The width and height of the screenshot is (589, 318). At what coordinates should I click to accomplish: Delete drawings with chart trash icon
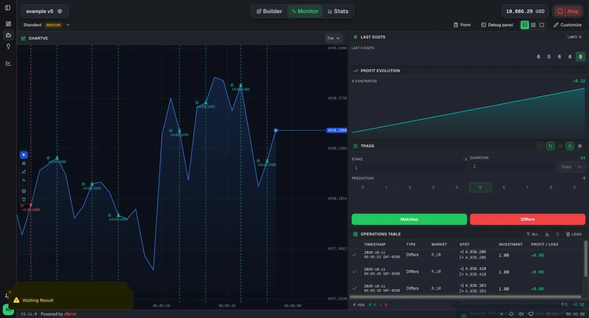pos(24,200)
